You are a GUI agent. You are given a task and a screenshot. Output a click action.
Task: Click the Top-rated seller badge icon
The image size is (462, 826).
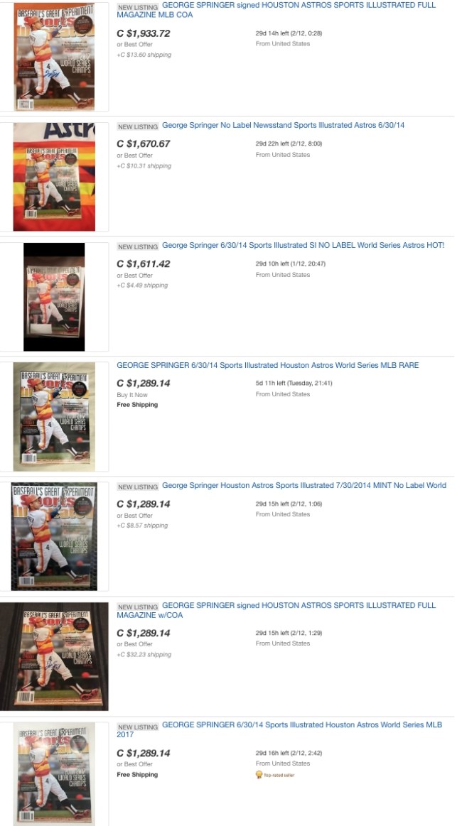pyautogui.click(x=259, y=774)
